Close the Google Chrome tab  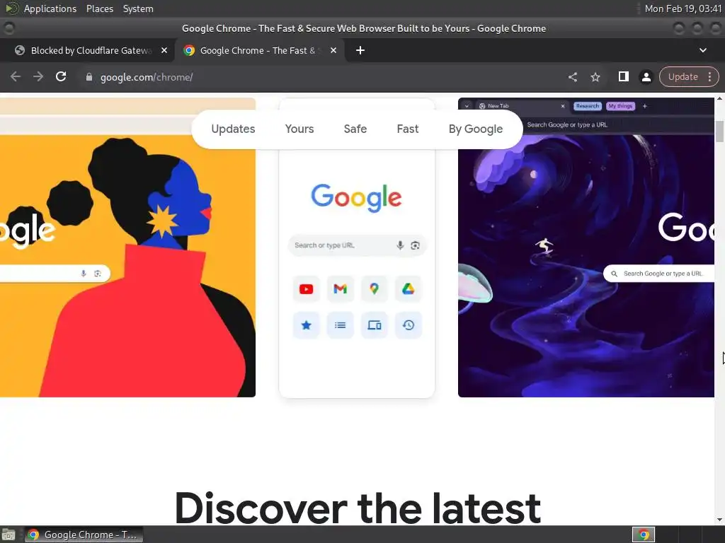(x=333, y=50)
